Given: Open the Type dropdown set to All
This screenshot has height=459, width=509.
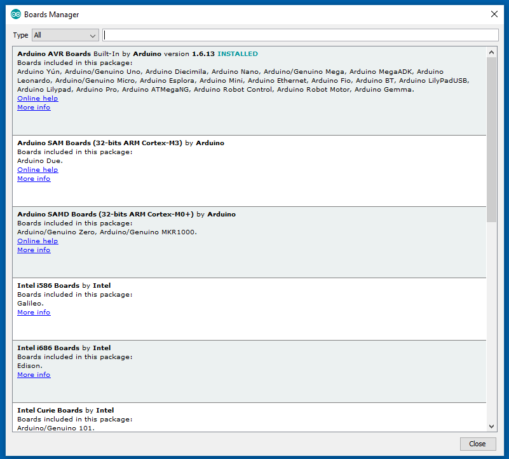Looking at the screenshot, I should coord(65,35).
